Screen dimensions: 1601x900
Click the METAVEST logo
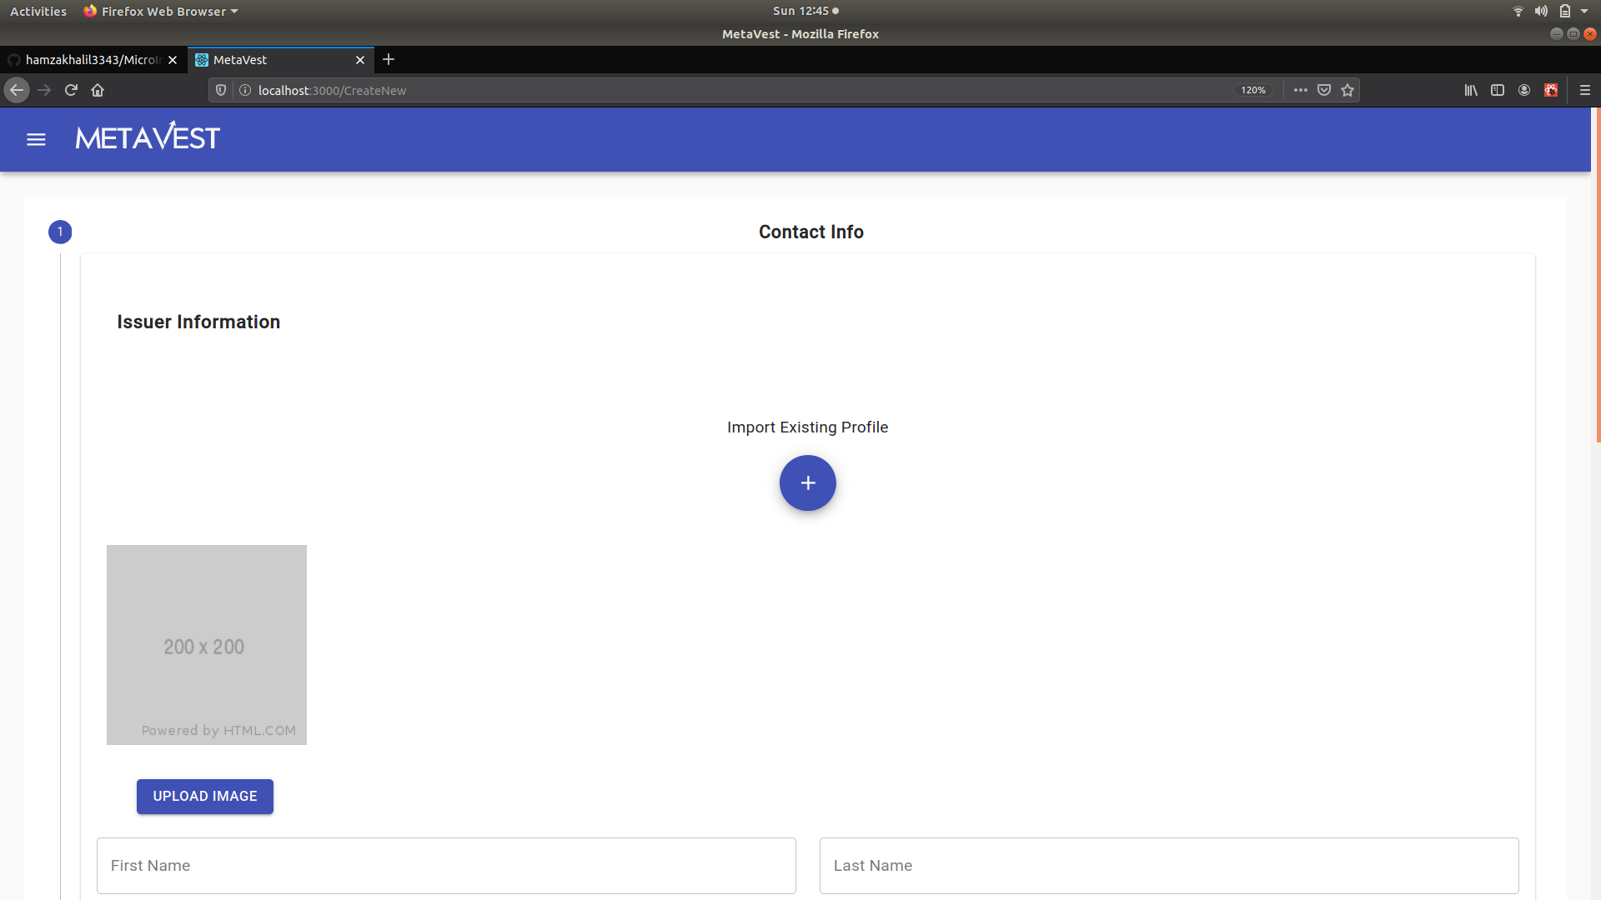pos(148,137)
